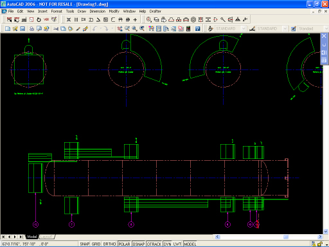Toggle GRID display in status bar

pos(96,244)
